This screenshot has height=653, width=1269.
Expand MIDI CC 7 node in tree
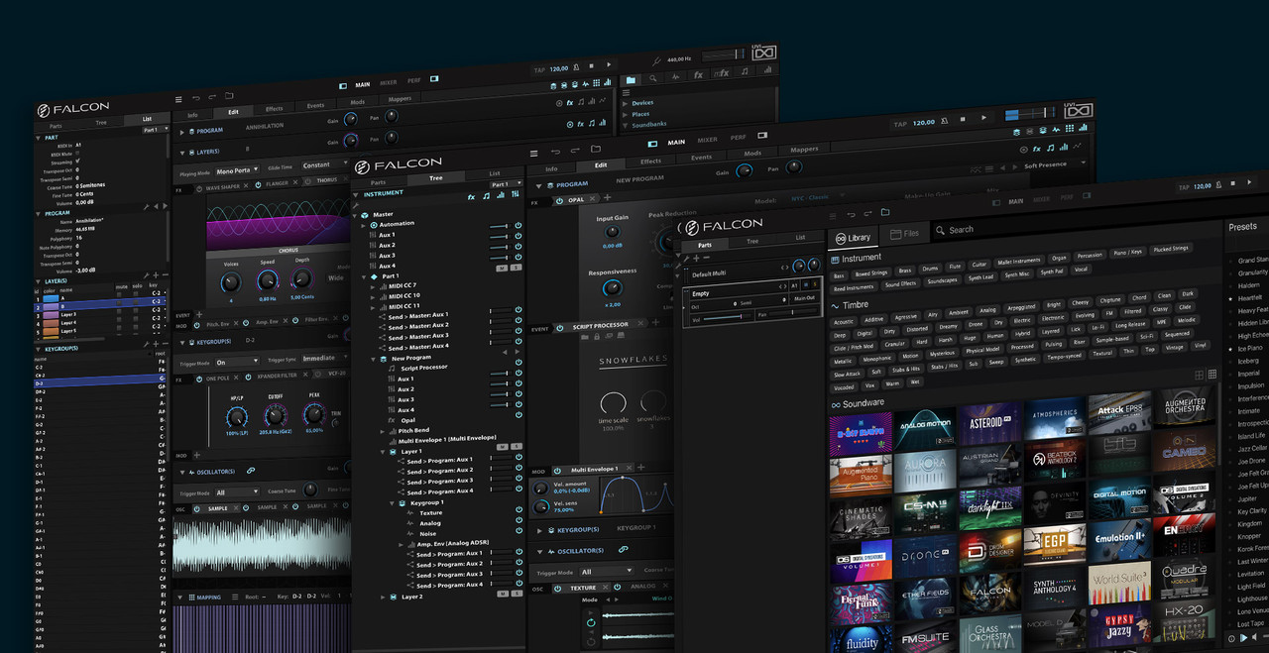tap(373, 285)
